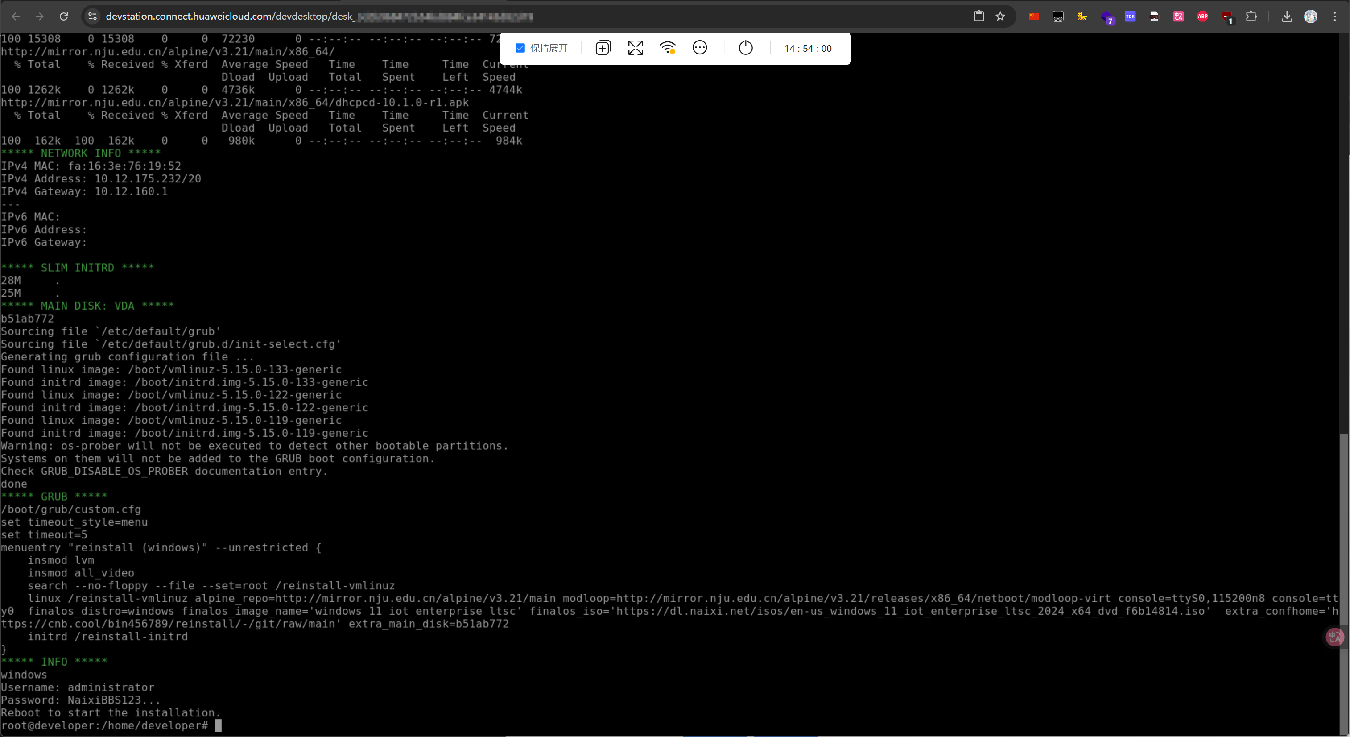Reload the page

64,16
